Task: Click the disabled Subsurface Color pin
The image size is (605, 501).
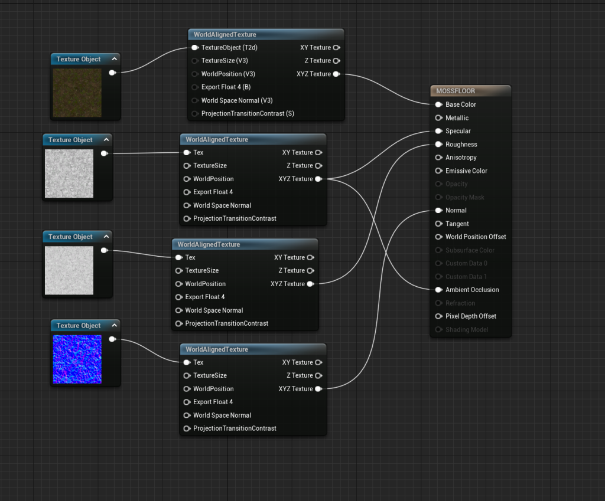Action: click(x=439, y=250)
